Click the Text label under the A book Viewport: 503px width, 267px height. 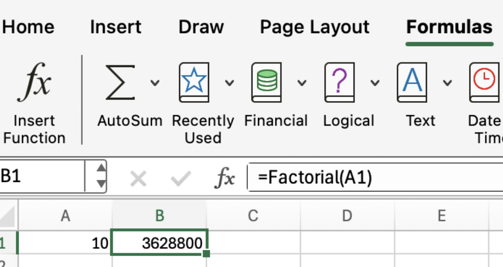tap(420, 121)
